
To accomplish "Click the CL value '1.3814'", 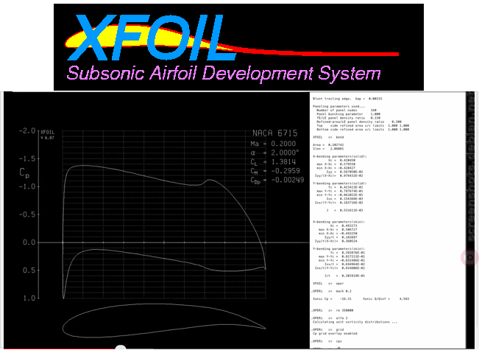I will pyautogui.click(x=283, y=162).
